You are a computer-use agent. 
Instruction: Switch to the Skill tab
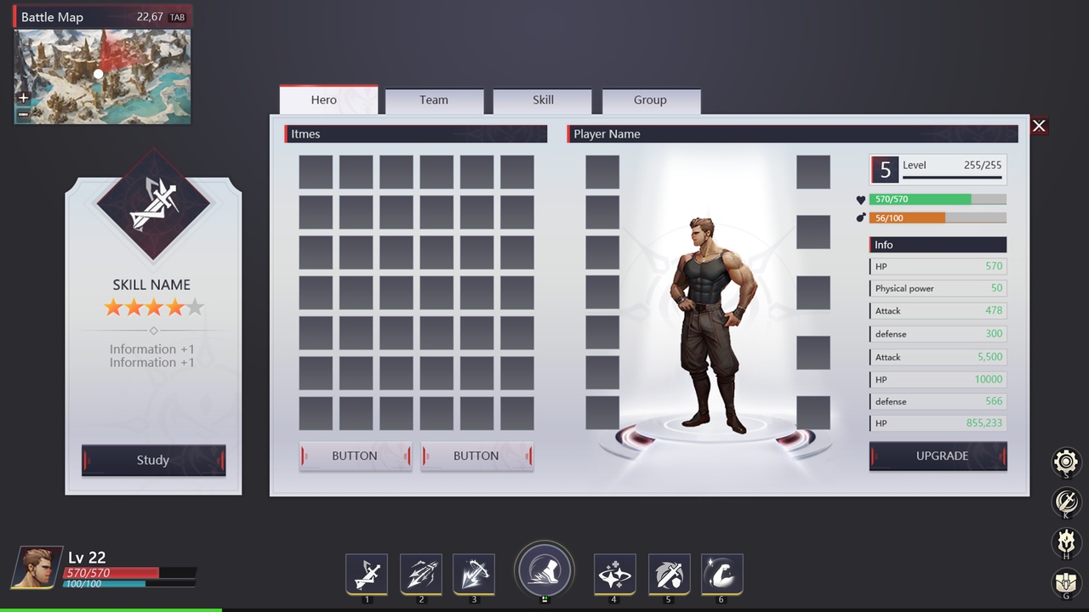543,100
